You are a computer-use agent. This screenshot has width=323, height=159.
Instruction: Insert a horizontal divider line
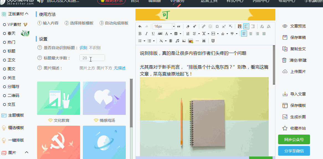197,41
